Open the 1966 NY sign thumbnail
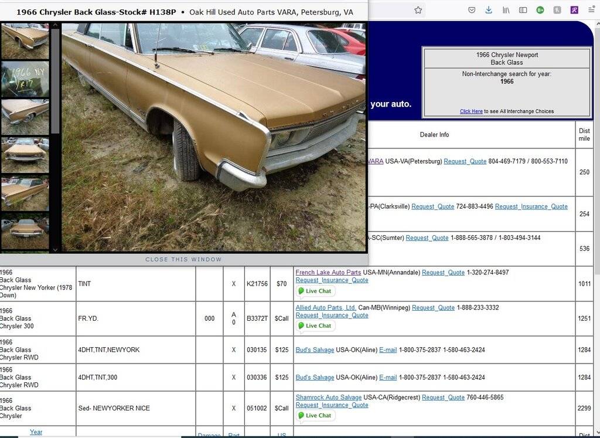The width and height of the screenshot is (600, 438). pyautogui.click(x=25, y=79)
